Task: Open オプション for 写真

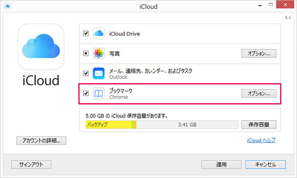Action: coord(259,54)
